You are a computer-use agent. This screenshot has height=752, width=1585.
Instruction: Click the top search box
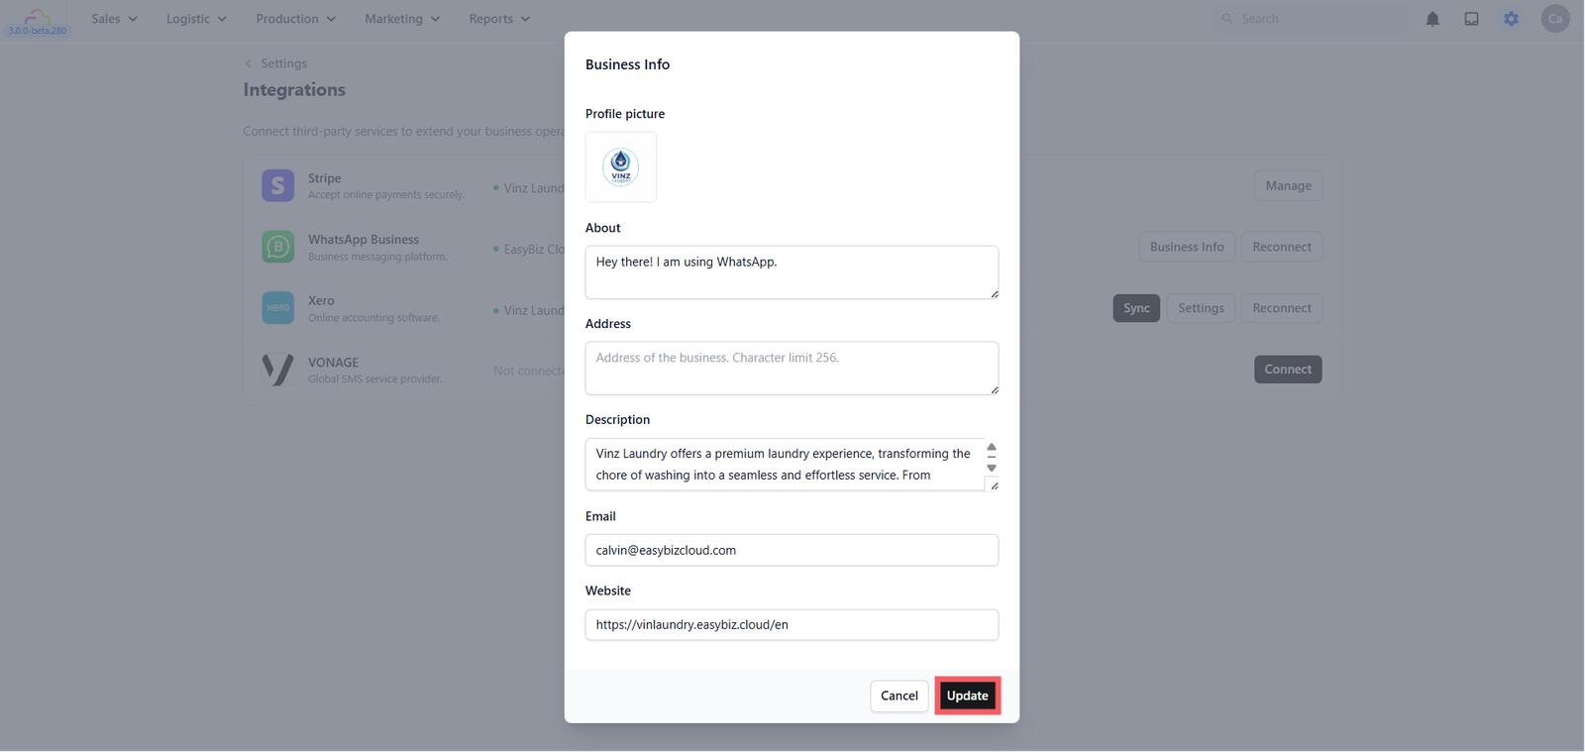(1311, 19)
